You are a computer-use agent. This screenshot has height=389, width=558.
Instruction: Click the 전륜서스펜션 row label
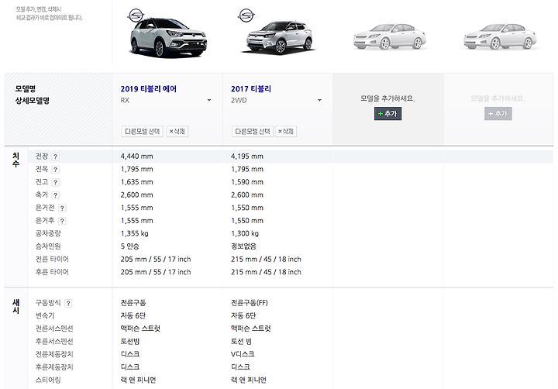(x=54, y=329)
